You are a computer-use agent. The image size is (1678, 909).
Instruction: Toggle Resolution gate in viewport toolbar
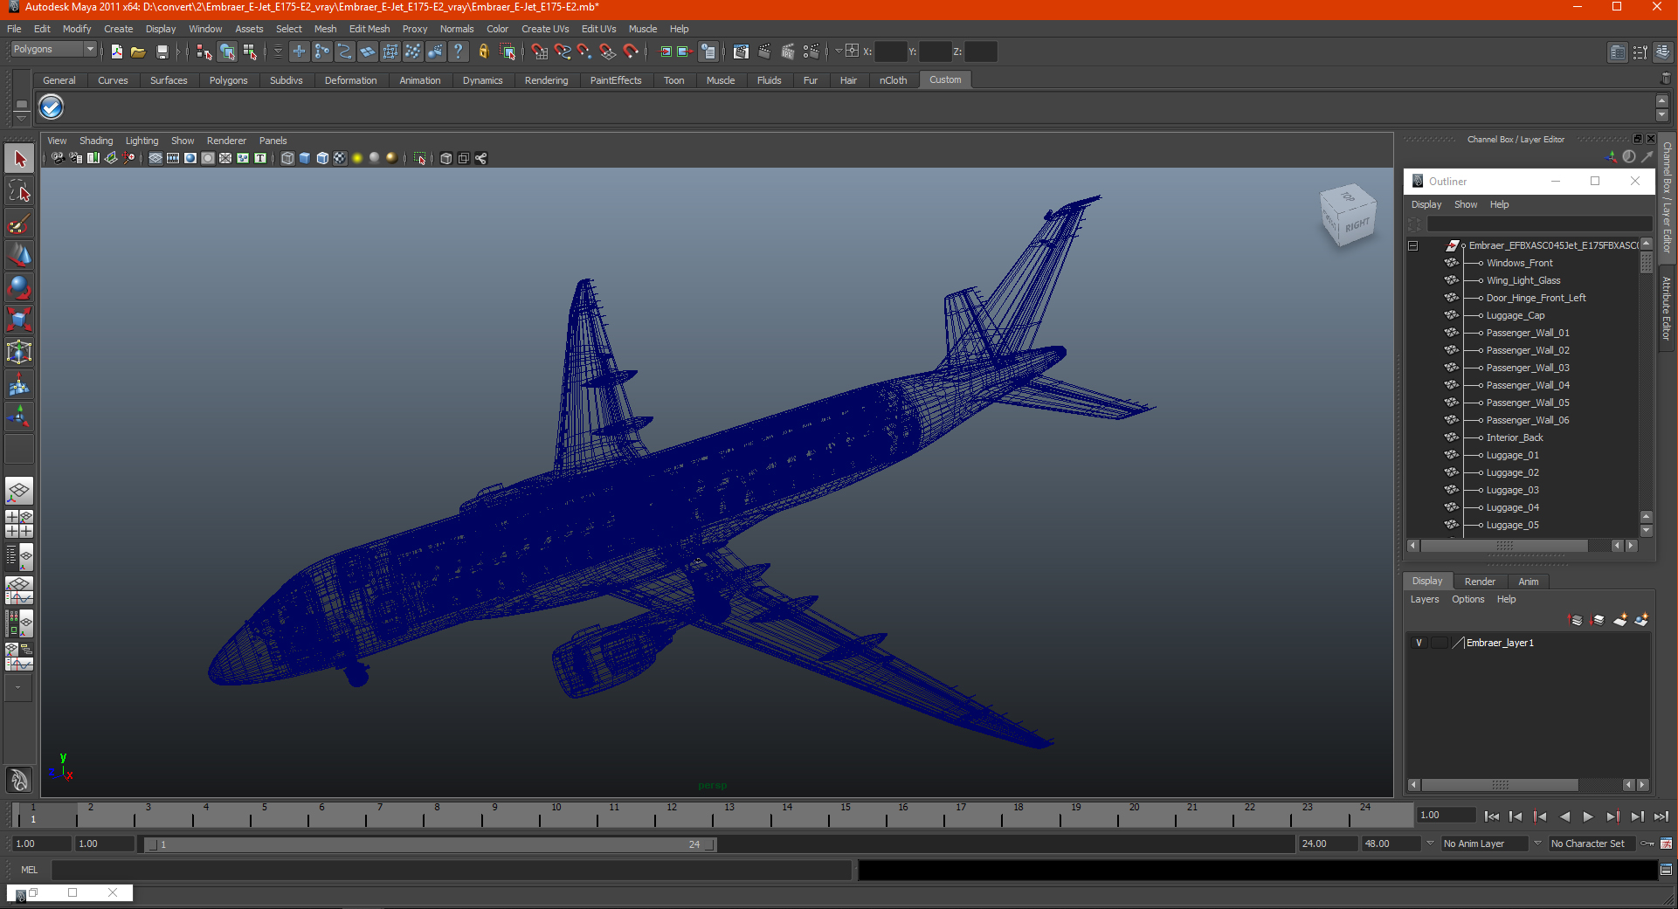(190, 158)
